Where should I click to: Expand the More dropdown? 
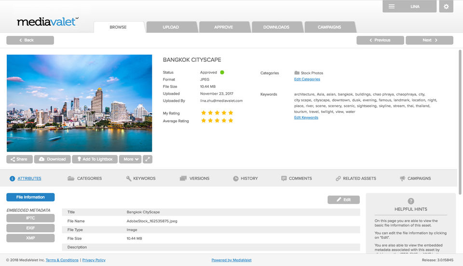coord(130,159)
